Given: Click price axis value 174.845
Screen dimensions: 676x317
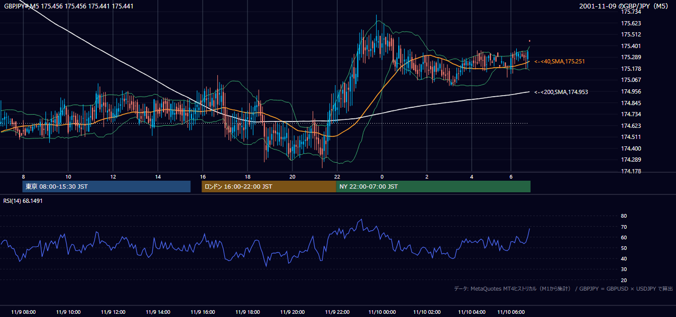Looking at the screenshot, I should [631, 103].
